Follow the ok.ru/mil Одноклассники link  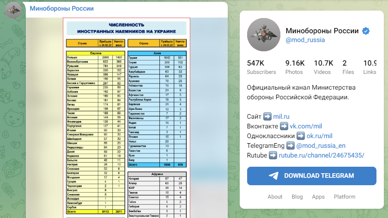320,136
